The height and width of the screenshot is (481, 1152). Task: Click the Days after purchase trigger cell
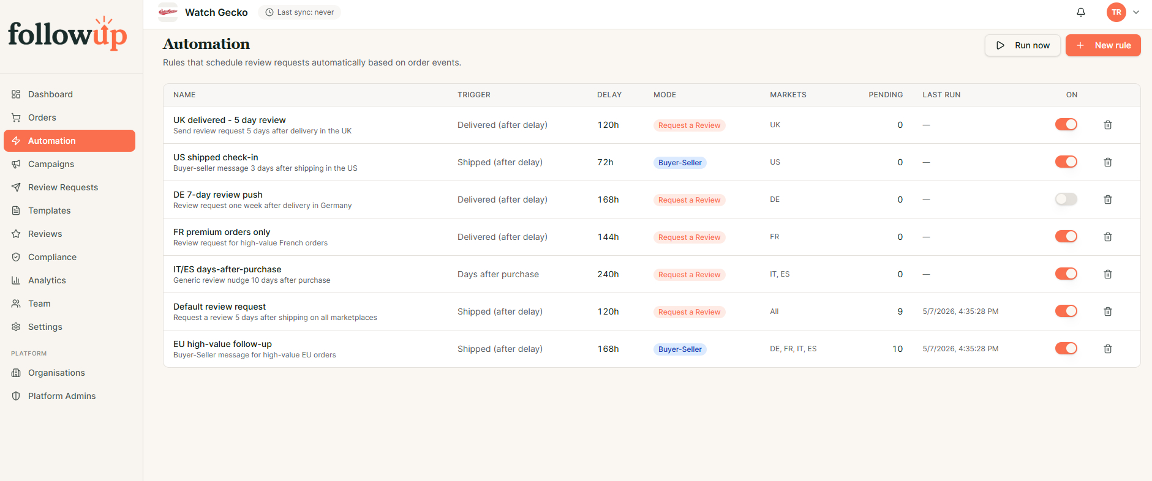498,274
